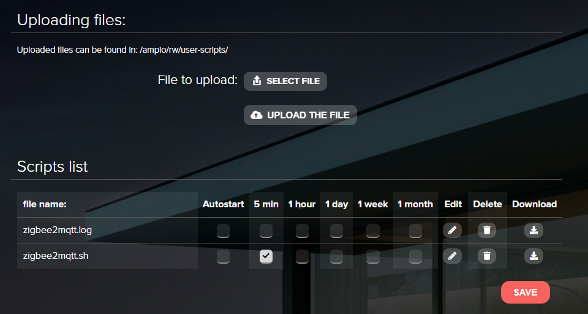Viewport: 588px width, 314px height.
Task: Check 5 min for zigbee2mqtt.log
Action: (x=266, y=231)
